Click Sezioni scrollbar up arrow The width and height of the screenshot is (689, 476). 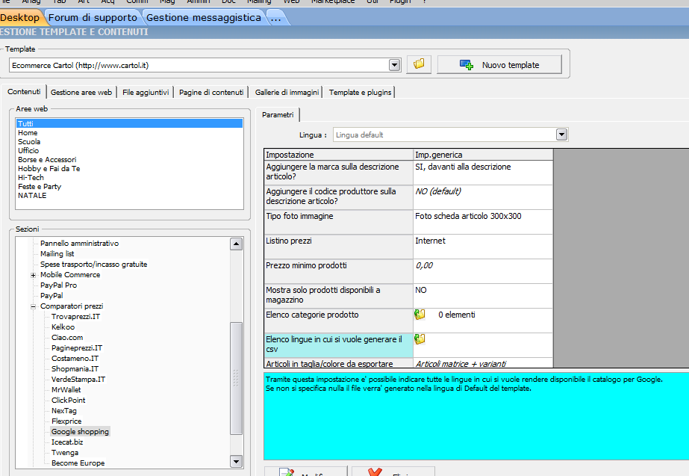tap(237, 244)
